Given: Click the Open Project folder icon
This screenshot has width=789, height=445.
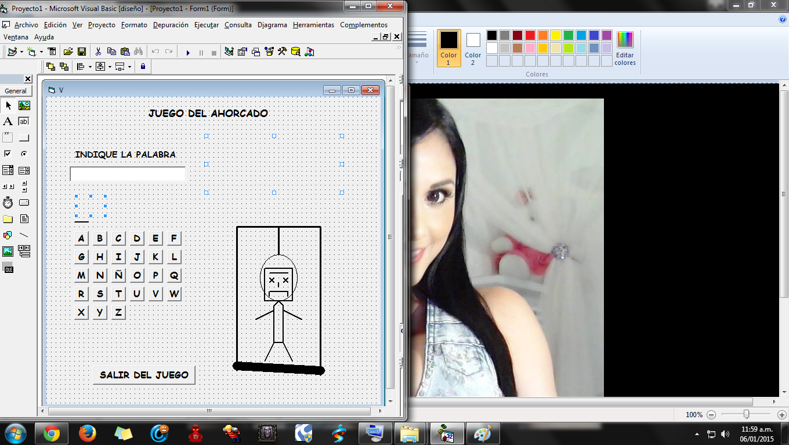Looking at the screenshot, I should click(68, 52).
